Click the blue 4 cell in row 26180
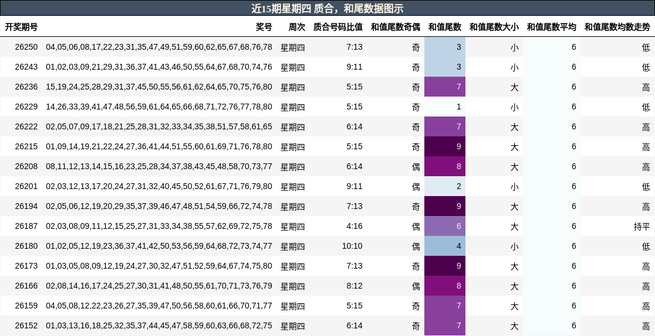 (x=445, y=246)
